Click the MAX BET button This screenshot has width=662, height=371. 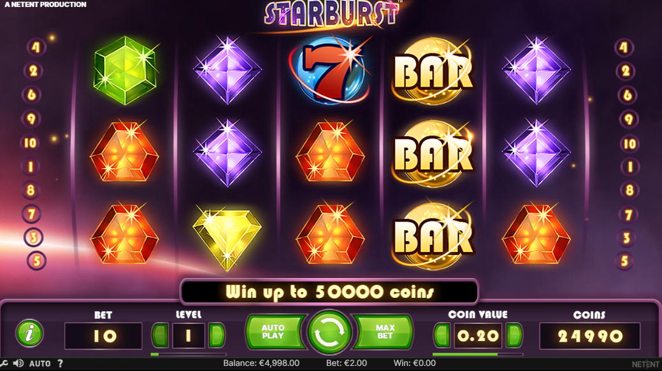coord(384,332)
